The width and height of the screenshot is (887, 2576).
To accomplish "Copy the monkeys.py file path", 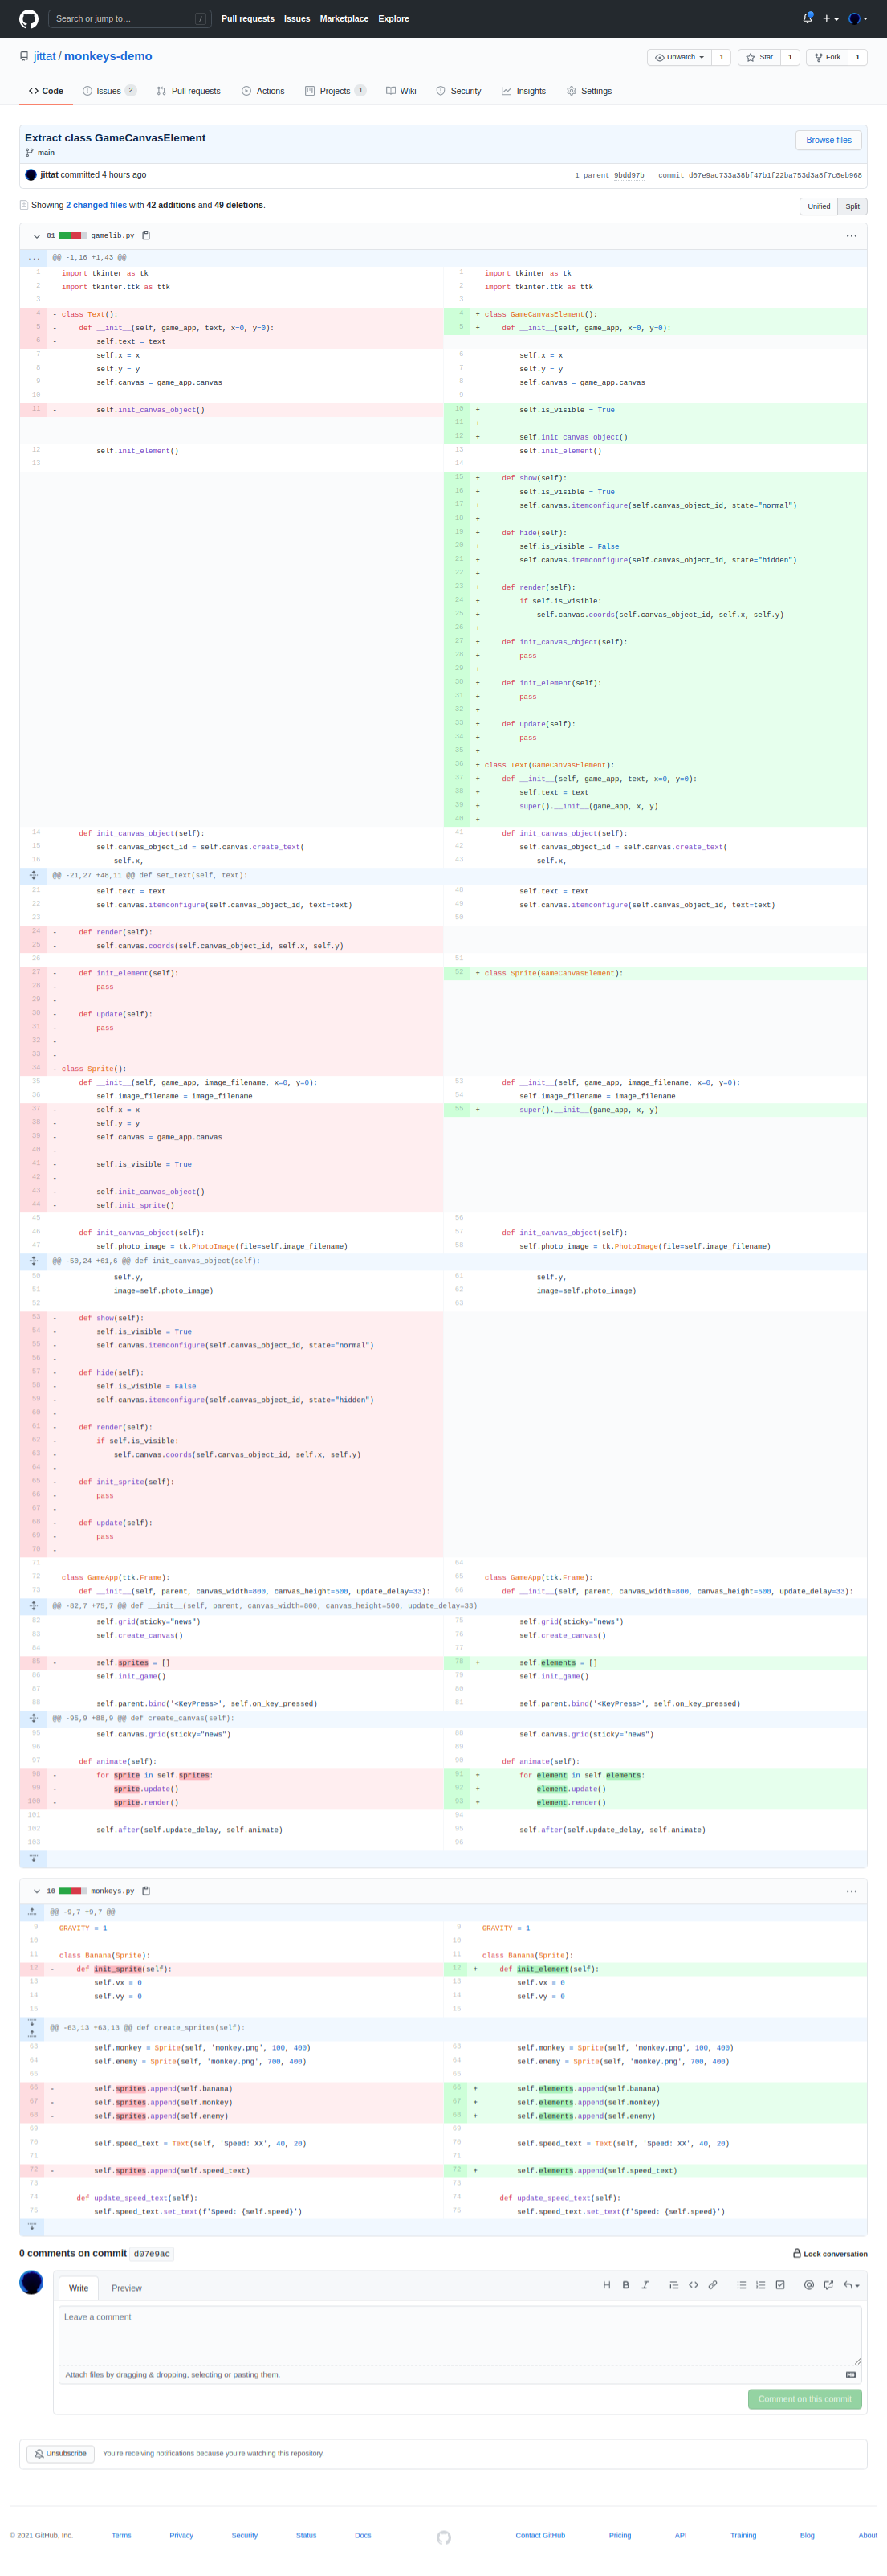I will point(146,1891).
